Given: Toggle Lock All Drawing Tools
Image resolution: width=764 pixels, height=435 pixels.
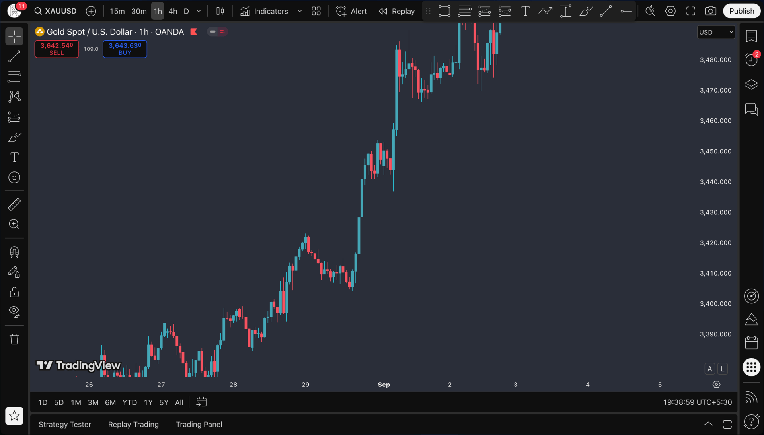Looking at the screenshot, I should click(x=14, y=292).
